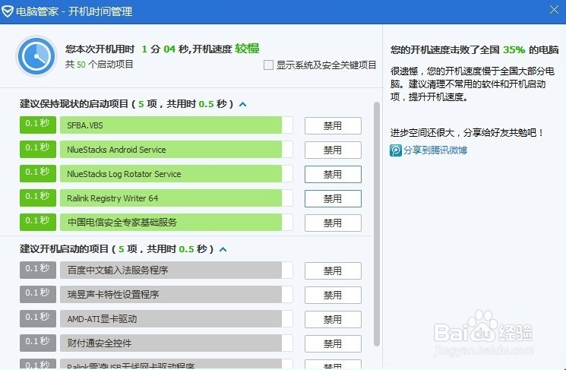Click the 电脑管家 - 开机时间管理 title
The image size is (566, 370).
[74, 11]
